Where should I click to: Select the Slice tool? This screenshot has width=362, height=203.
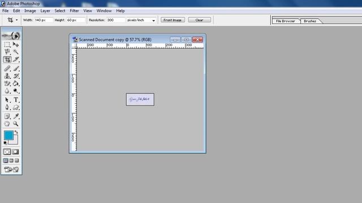click(x=16, y=59)
